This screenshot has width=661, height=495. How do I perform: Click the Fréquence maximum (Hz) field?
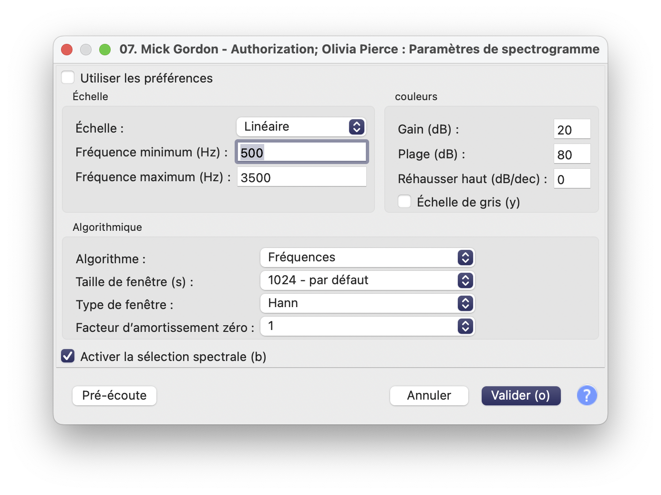click(301, 177)
